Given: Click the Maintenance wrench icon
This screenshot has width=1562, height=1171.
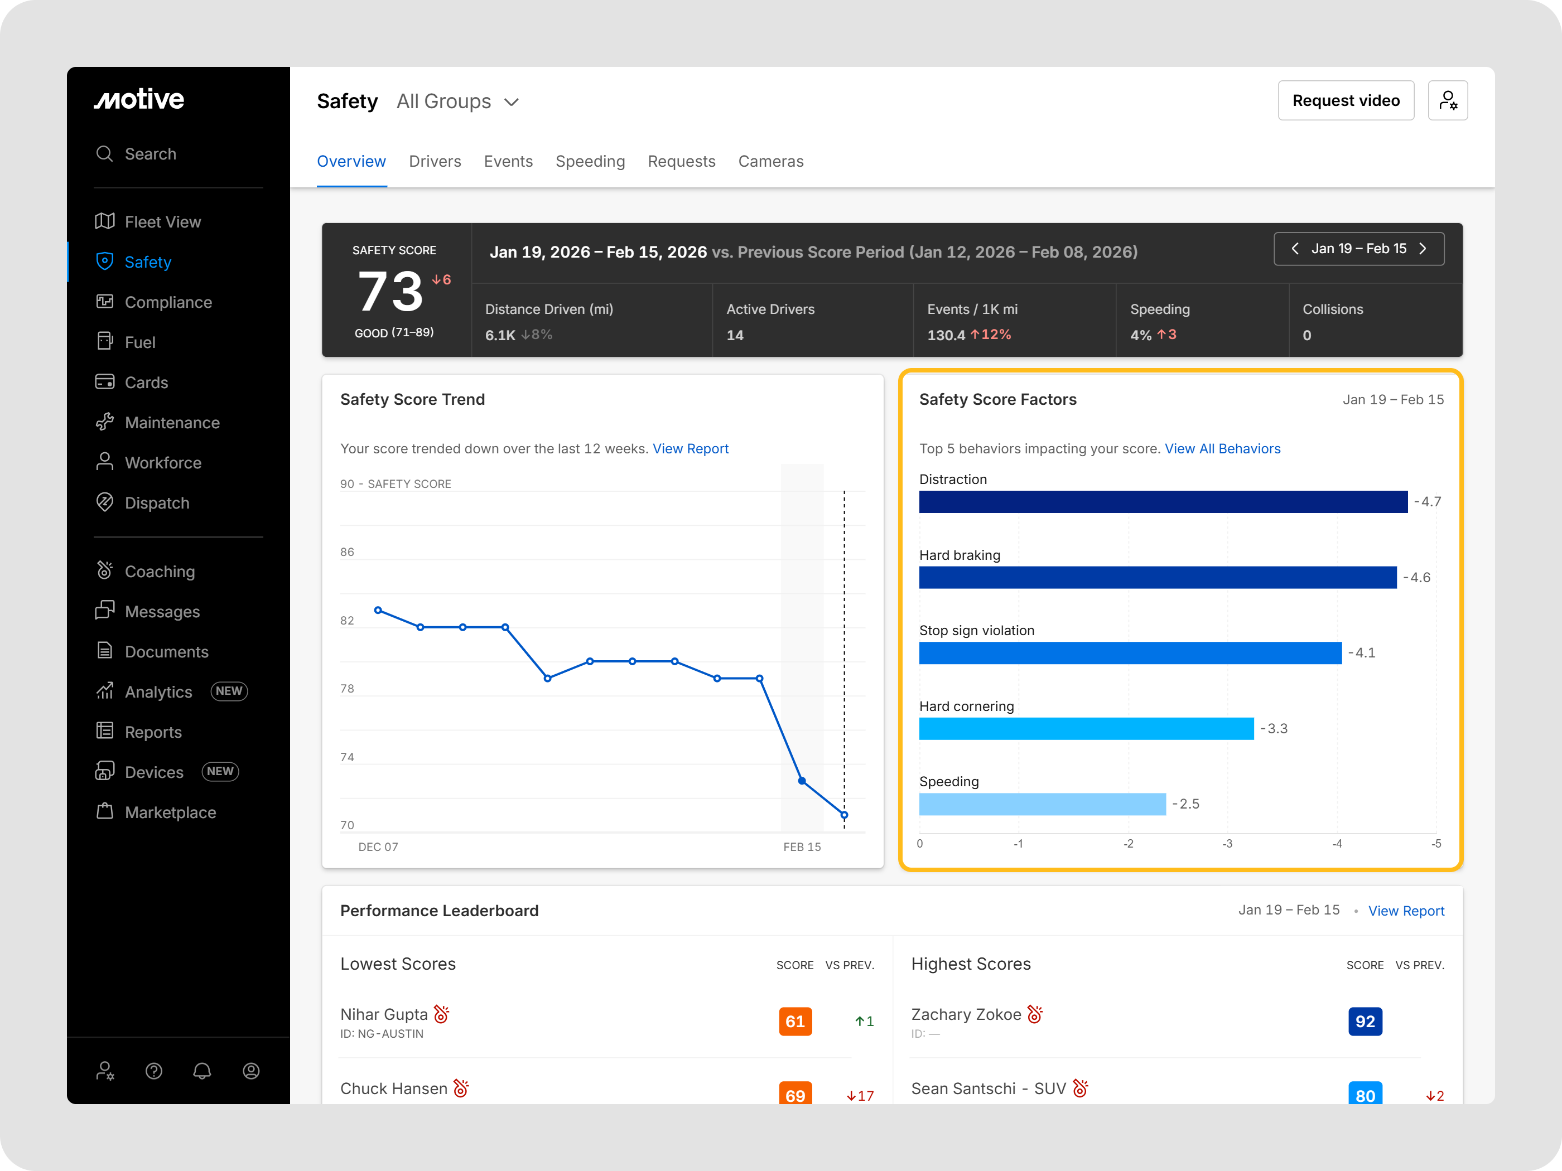Looking at the screenshot, I should 104,422.
